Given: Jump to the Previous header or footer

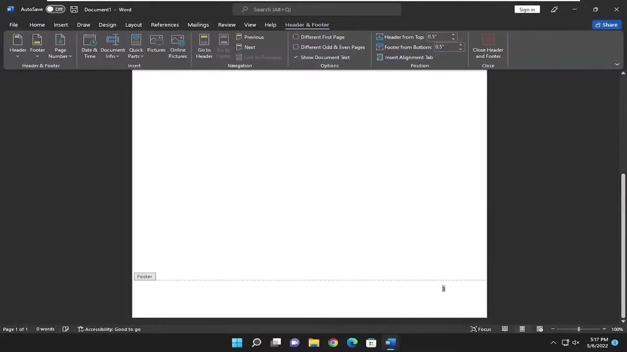Looking at the screenshot, I should (250, 37).
